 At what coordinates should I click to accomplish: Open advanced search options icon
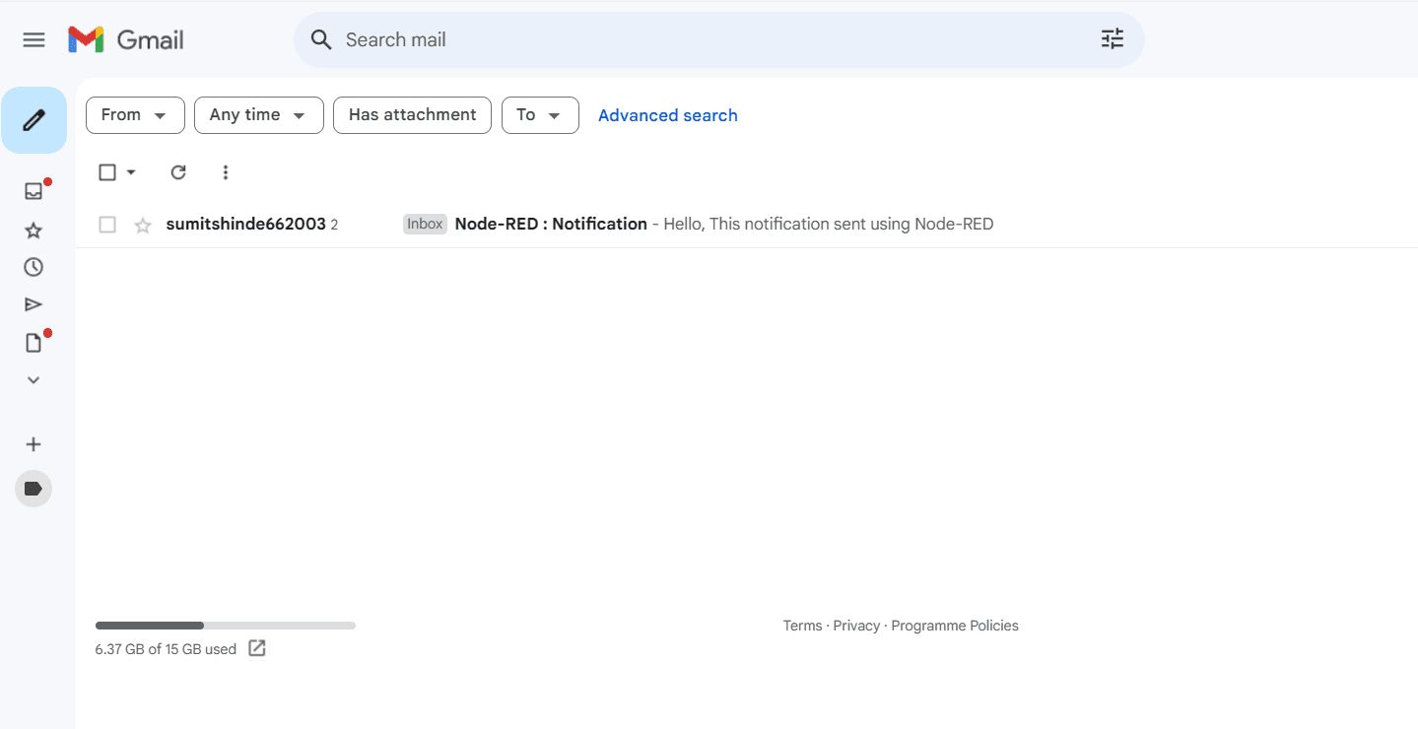click(1112, 38)
